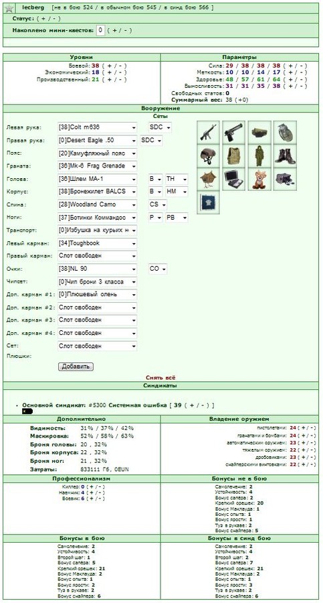323x603 pixels.
Task: Open the Сет slot dropdown
Action: (97, 346)
